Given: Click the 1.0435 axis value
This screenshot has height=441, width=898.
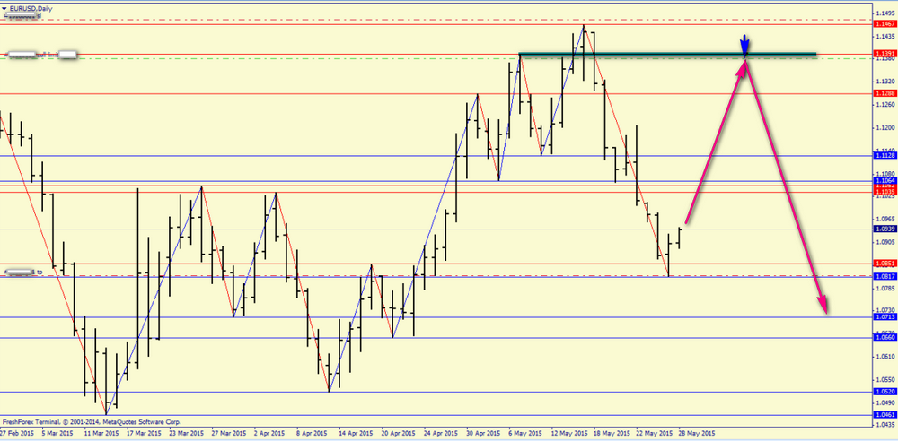Looking at the screenshot, I should click(x=885, y=425).
